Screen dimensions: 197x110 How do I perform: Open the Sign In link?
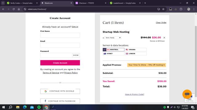(x=75, y=27)
